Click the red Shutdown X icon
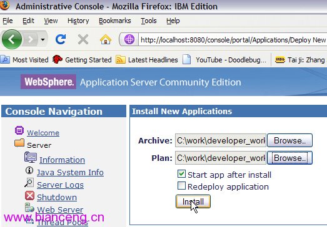This screenshot has width=327, height=227. coord(29,196)
